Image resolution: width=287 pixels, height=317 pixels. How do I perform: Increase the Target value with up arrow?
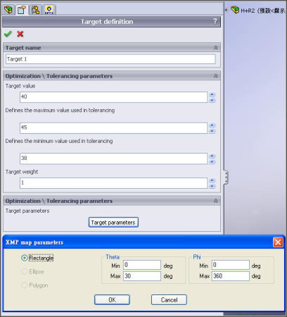[212, 94]
